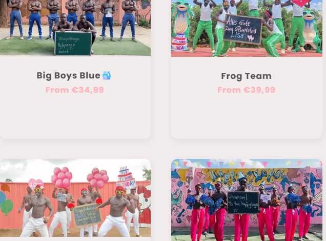This screenshot has width=326, height=241.
Task: Click blank area below Frog Team price
Action: point(247,116)
